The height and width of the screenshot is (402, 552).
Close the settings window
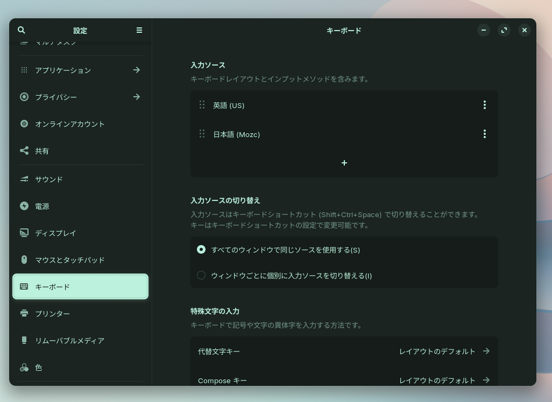pyautogui.click(x=525, y=30)
